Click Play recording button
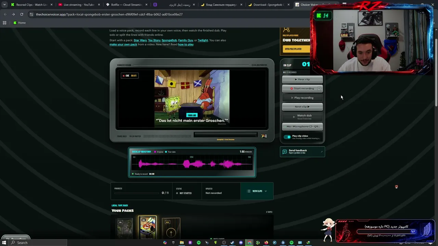The height and width of the screenshot is (246, 438). pos(302,98)
